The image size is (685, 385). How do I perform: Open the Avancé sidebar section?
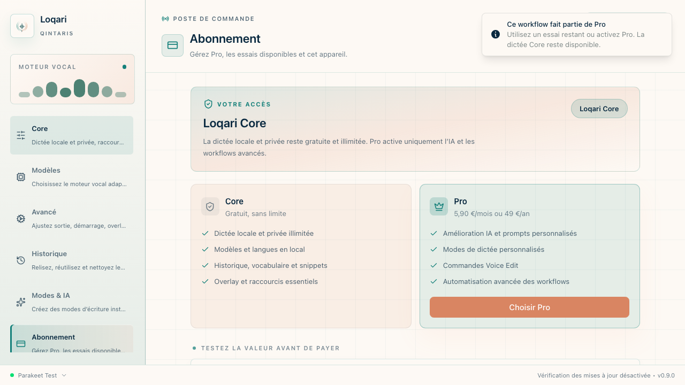click(x=72, y=219)
